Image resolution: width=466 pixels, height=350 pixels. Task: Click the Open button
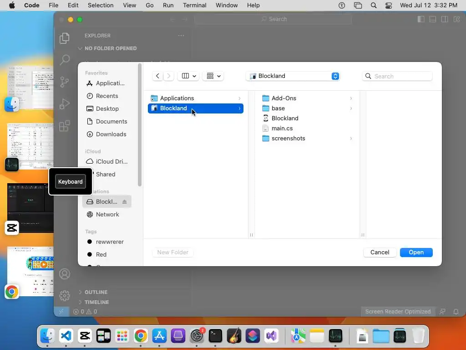[416, 252]
